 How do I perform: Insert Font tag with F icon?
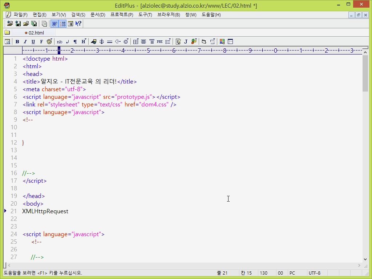41,41
